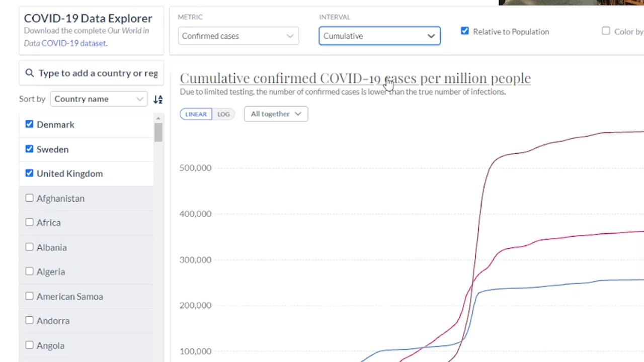Open the Interval Cumulative dropdown
Viewport: 644px width, 362px height.
[379, 36]
